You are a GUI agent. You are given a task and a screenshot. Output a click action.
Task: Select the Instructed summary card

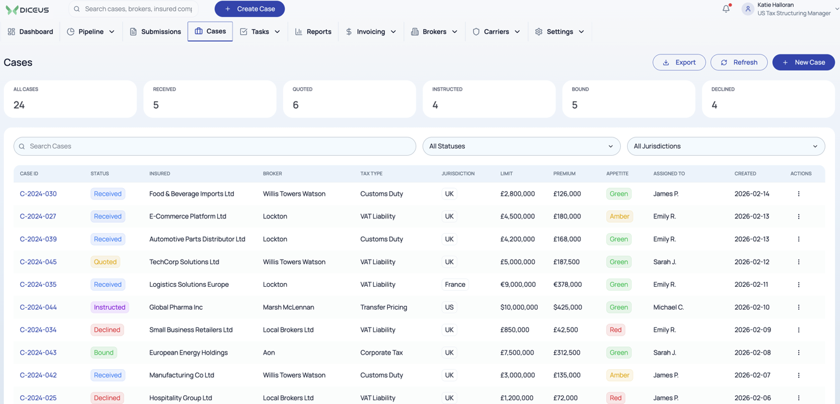tap(489, 99)
